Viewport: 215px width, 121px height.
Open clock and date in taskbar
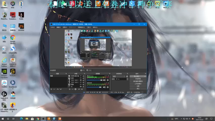click(199, 119)
